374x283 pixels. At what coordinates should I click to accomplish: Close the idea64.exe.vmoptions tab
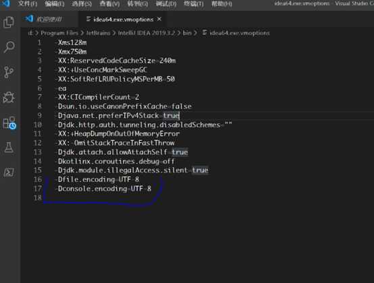pyautogui.click(x=159, y=19)
